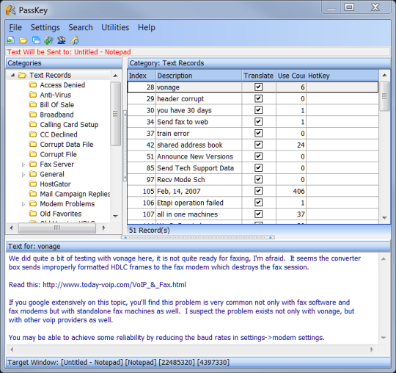Toggle Translate checkbox for train error
The height and width of the screenshot is (373, 396).
click(258, 133)
